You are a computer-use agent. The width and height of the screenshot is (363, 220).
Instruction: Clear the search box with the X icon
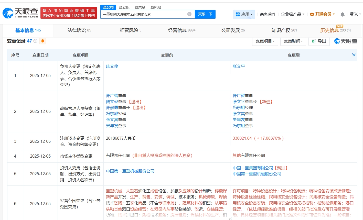point(189,14)
